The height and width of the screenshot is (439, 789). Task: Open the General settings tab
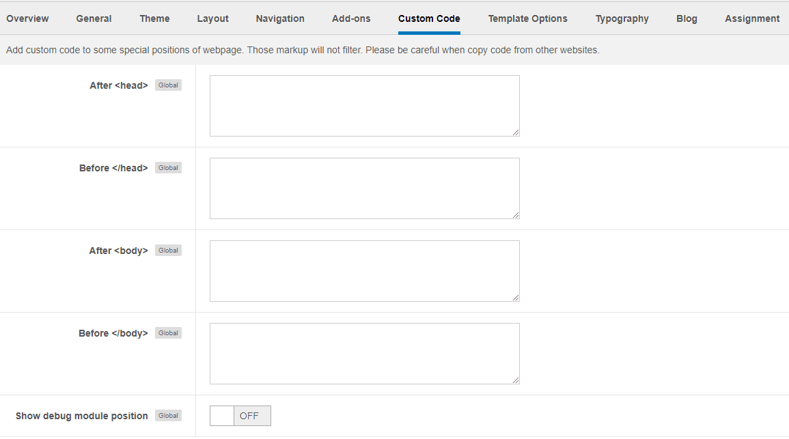point(94,18)
